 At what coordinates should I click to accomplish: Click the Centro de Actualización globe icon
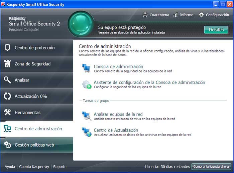click(x=86, y=132)
